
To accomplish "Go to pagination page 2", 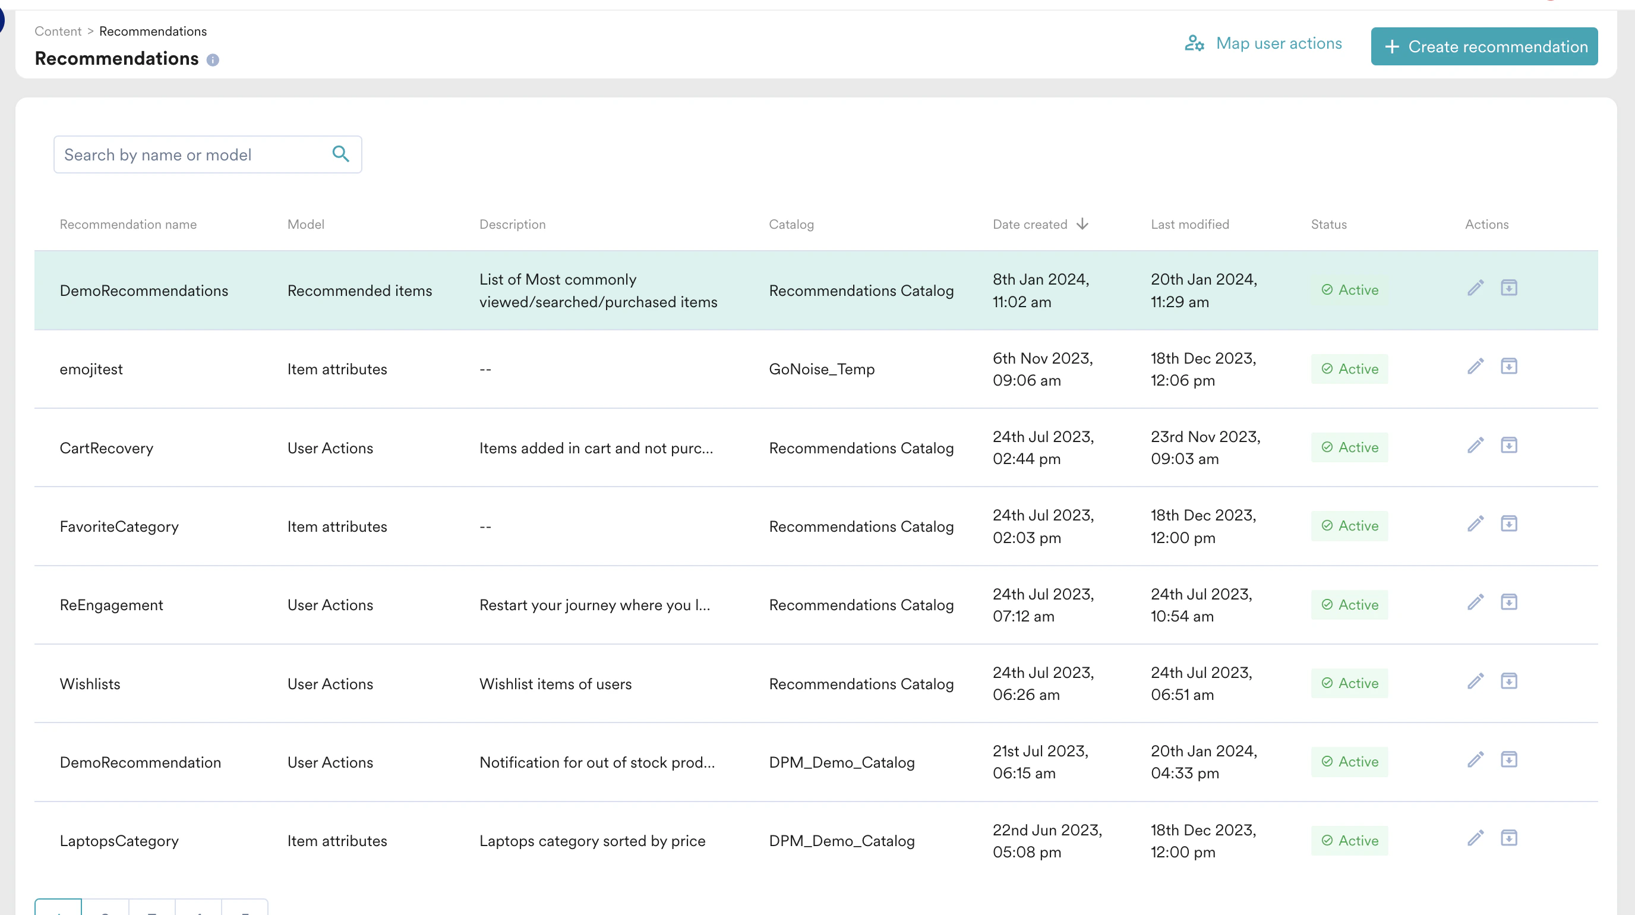I will point(105,908).
